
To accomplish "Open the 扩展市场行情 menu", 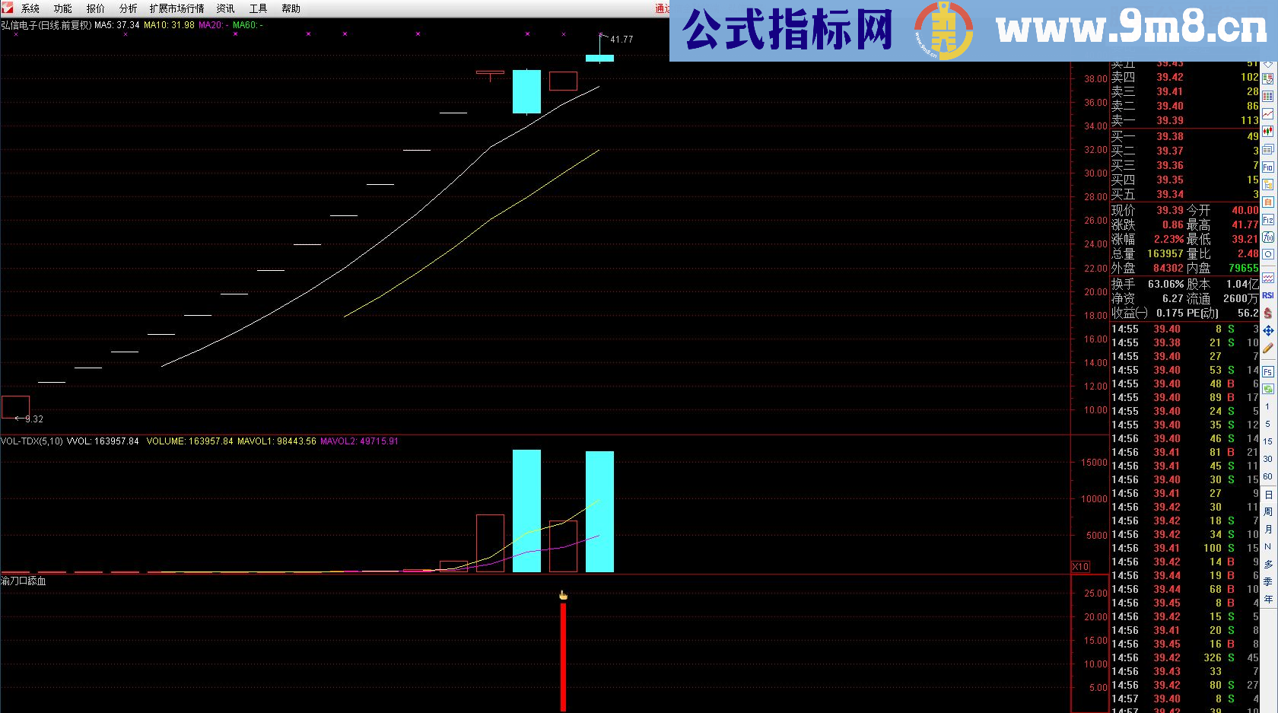I will tap(176, 8).
